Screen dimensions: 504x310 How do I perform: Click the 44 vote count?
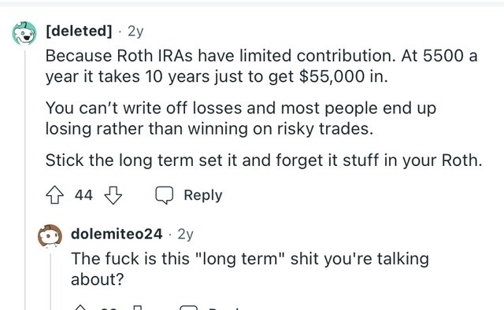tap(83, 195)
